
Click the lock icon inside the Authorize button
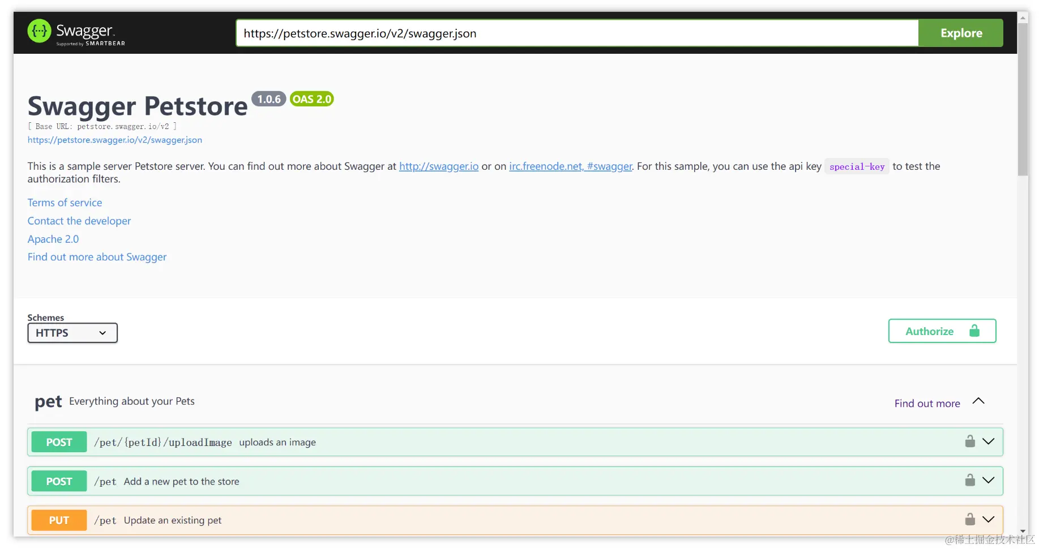[x=974, y=331]
